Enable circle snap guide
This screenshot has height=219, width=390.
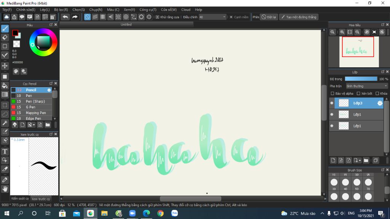[x=126, y=17]
